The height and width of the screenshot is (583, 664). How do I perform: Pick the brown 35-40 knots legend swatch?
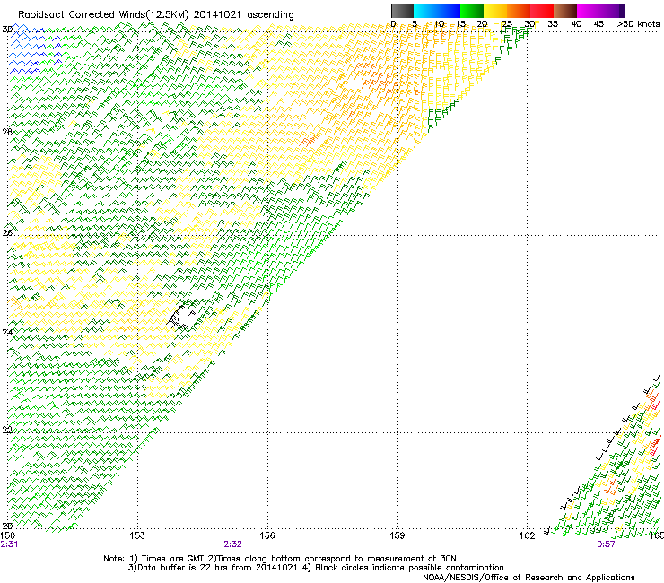(x=565, y=11)
